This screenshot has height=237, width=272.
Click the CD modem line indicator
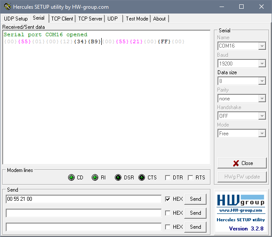click(x=71, y=178)
